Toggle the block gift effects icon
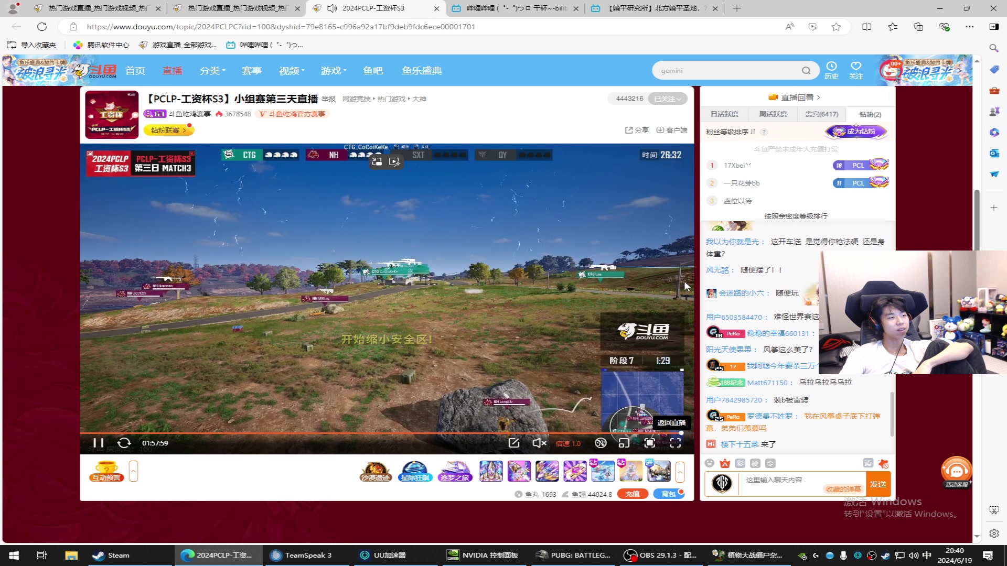This screenshot has width=1007, height=566. click(x=883, y=463)
